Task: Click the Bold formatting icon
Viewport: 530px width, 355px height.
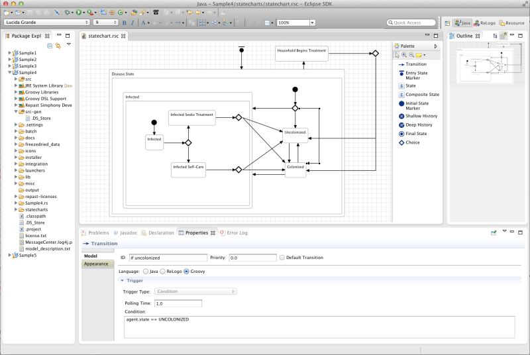Action: pyautogui.click(x=124, y=23)
